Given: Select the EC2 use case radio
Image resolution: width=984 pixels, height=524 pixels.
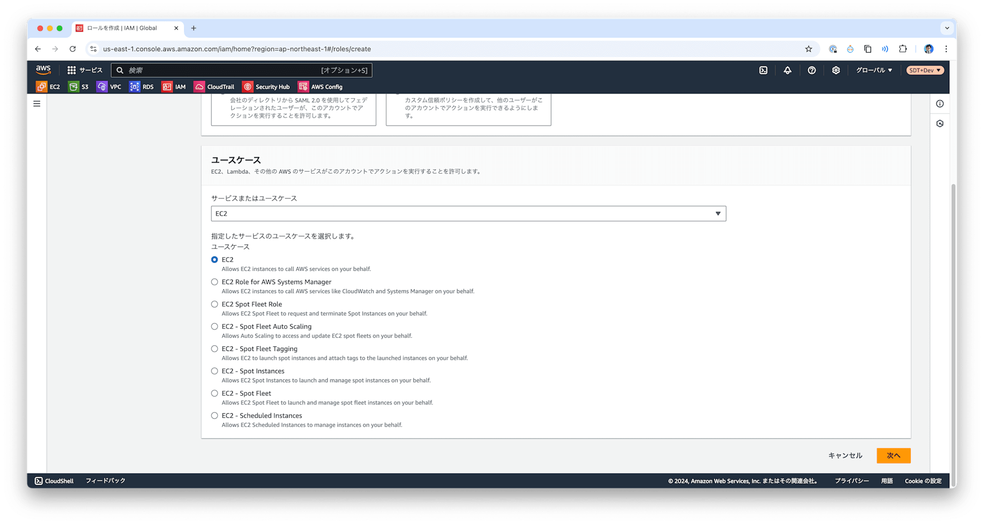Looking at the screenshot, I should 215,260.
